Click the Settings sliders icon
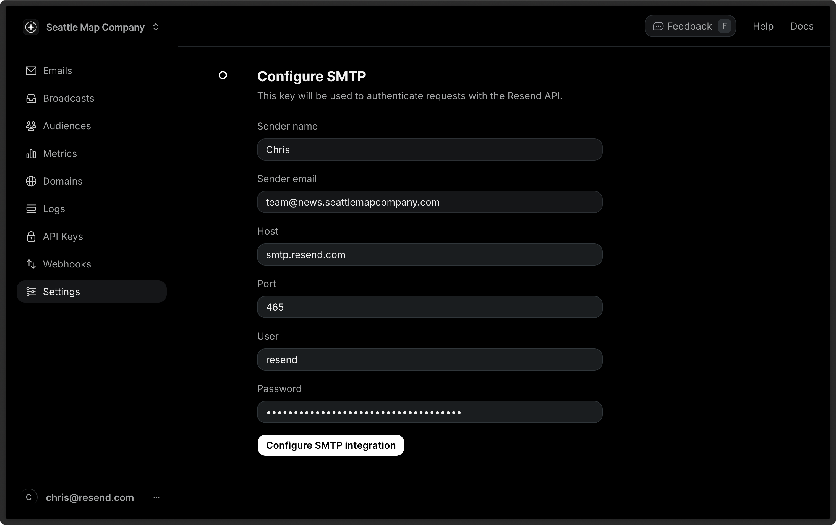This screenshot has height=525, width=836. [31, 292]
